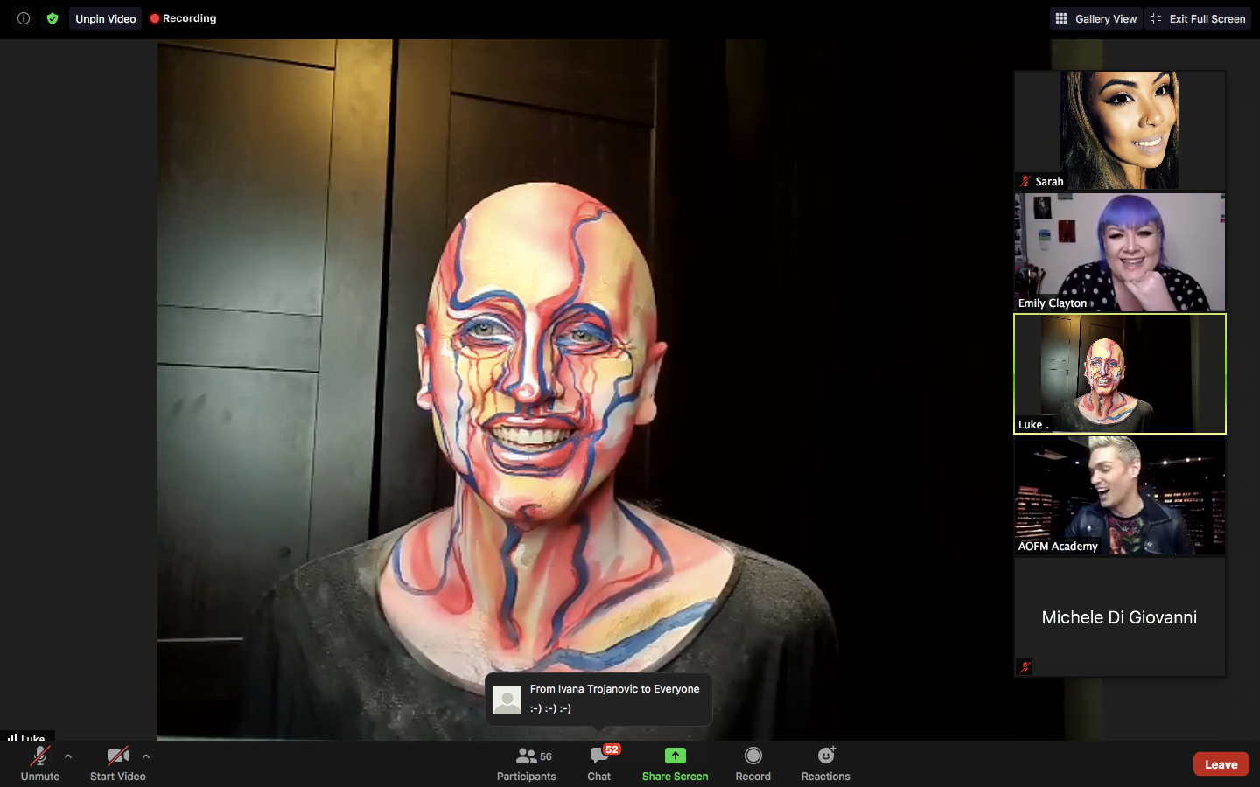Screen dimensions: 1260x787
Task: Select Emily Clayton's video thumbnail
Action: coord(1119,252)
